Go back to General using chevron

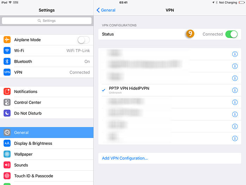(106, 10)
